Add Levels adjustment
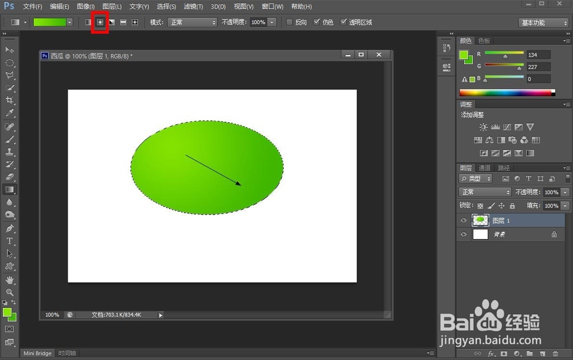573x360 pixels. point(495,127)
